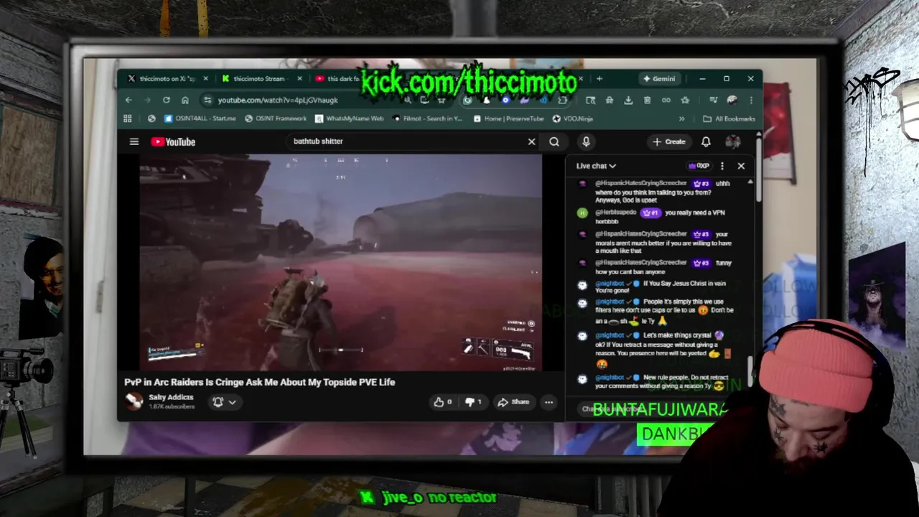The height and width of the screenshot is (517, 919).
Task: View site information beside the URL
Action: [x=207, y=101]
